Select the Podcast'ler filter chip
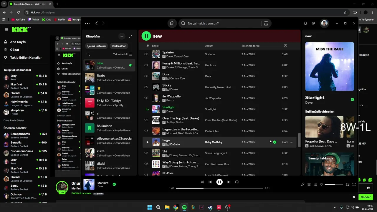The image size is (377, 212). tap(119, 46)
